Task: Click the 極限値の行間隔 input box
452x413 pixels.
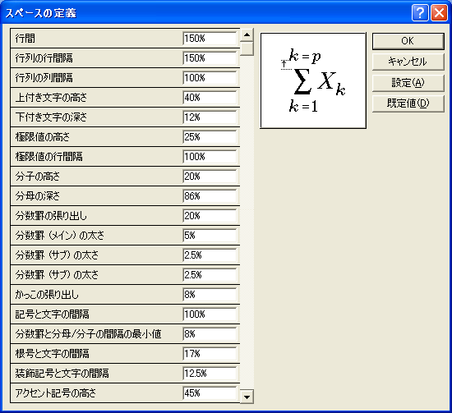Action: tap(210, 157)
